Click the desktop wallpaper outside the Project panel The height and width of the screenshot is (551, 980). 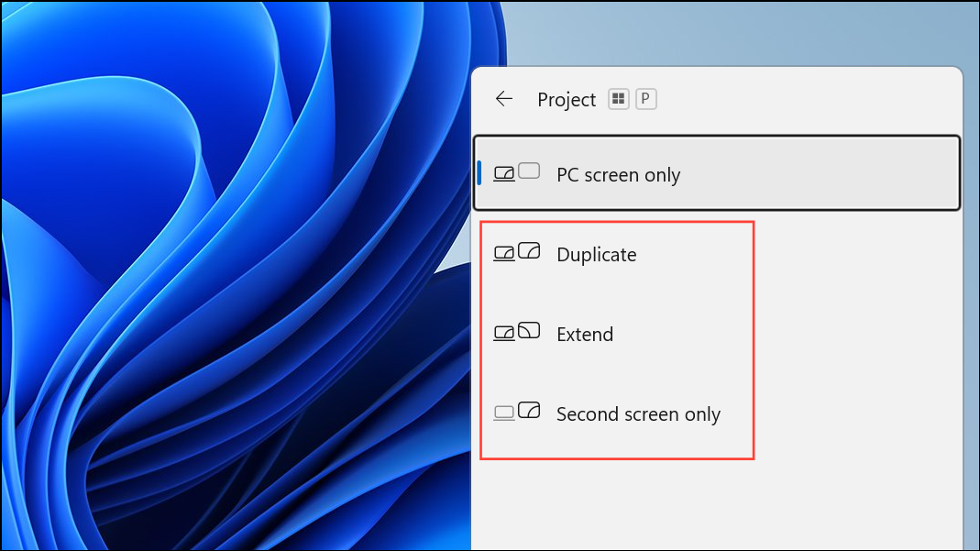pyautogui.click(x=229, y=275)
